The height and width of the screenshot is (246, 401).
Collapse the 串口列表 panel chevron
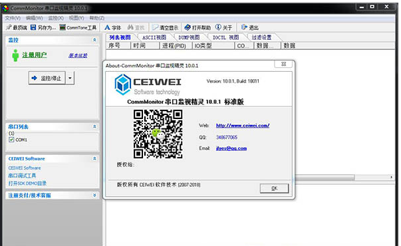click(x=94, y=126)
